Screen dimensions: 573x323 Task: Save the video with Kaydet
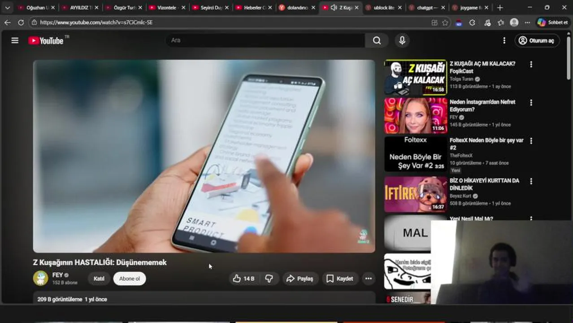point(339,279)
